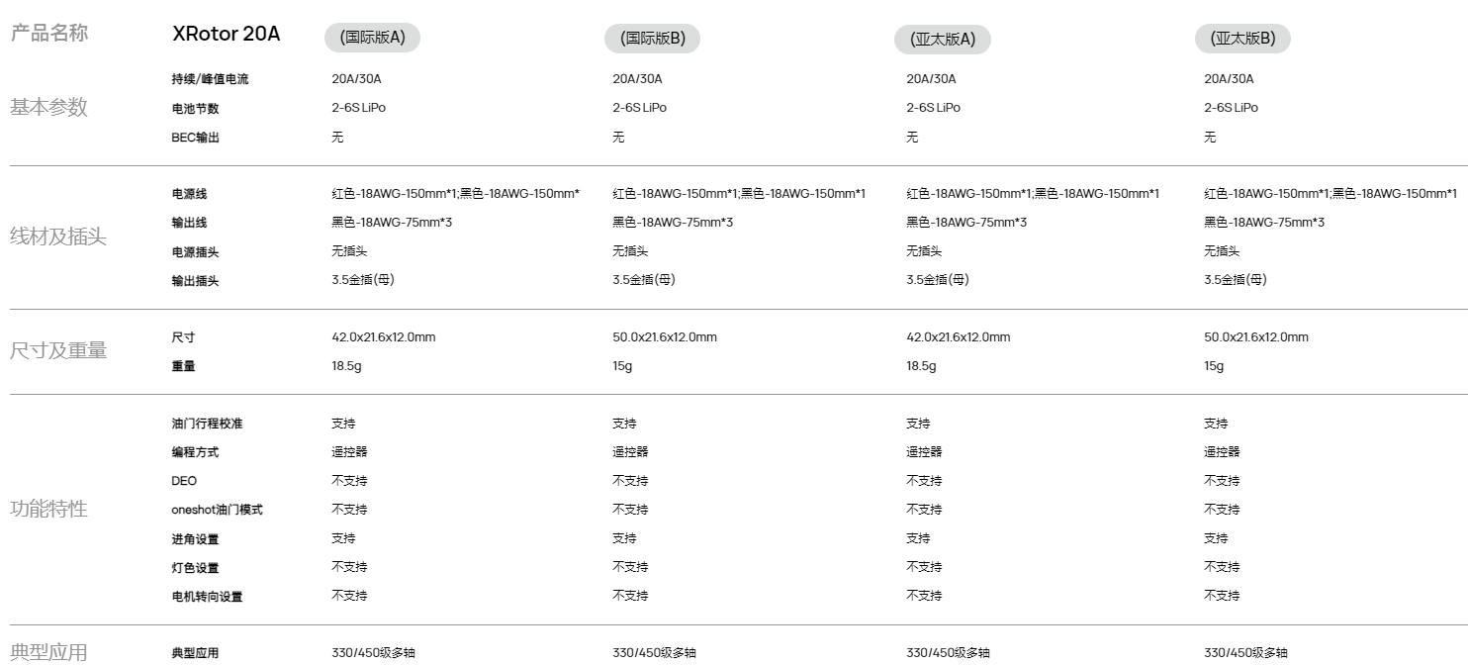Click the 电机转向设置 row label
1468x665 pixels.
click(x=207, y=597)
